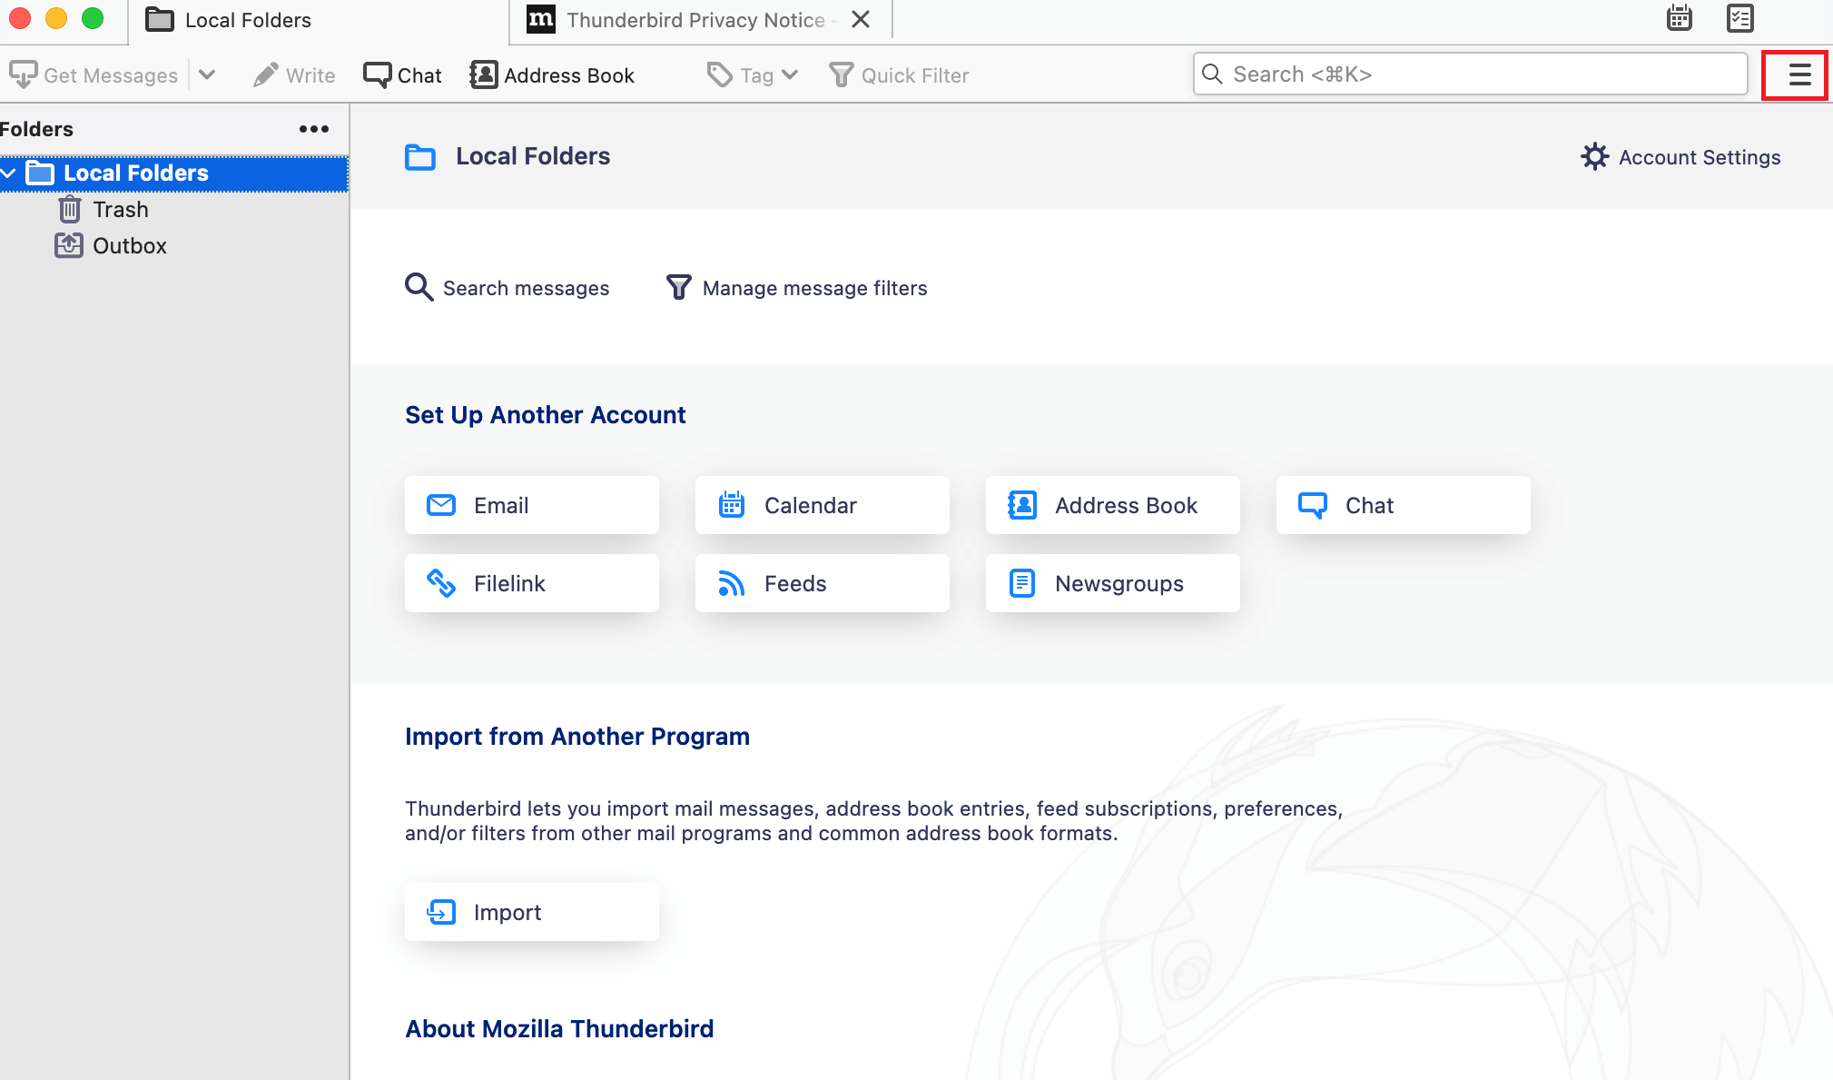
Task: Click the Search messages icon
Action: tap(419, 287)
